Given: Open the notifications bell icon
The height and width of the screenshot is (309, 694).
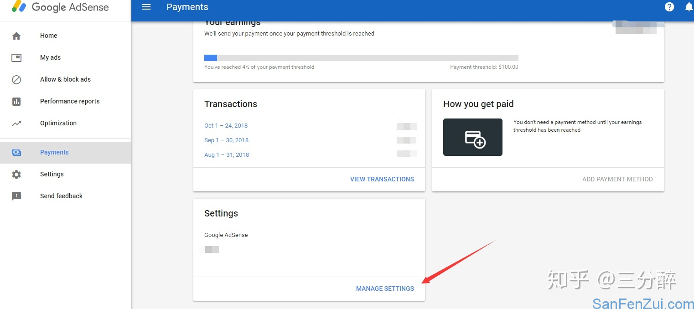Looking at the screenshot, I should click(689, 7).
